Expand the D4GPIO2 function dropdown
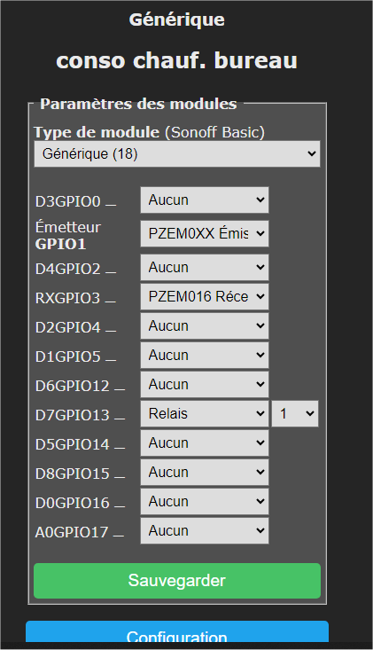This screenshot has width=373, height=650. pyautogui.click(x=205, y=268)
